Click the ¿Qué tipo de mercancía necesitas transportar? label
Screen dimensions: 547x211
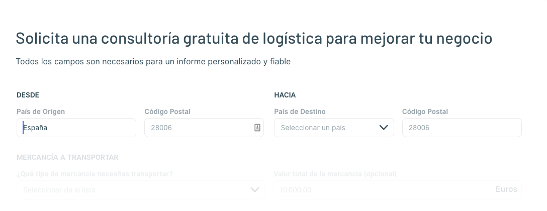[95, 174]
